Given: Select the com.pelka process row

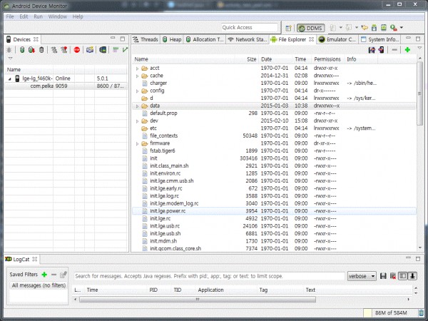Looking at the screenshot, I should (x=66, y=86).
